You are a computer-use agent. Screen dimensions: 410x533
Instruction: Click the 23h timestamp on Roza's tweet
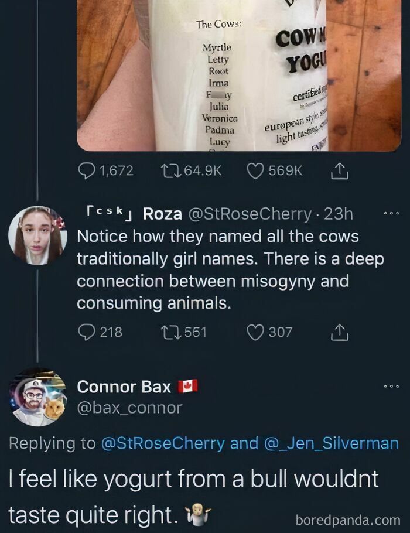[339, 214]
